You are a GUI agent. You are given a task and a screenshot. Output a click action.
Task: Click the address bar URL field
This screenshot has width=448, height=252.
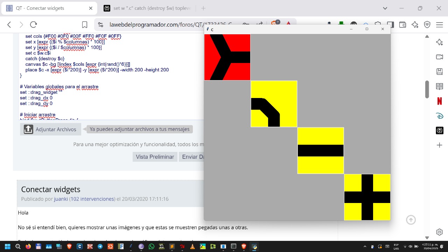click(170, 24)
